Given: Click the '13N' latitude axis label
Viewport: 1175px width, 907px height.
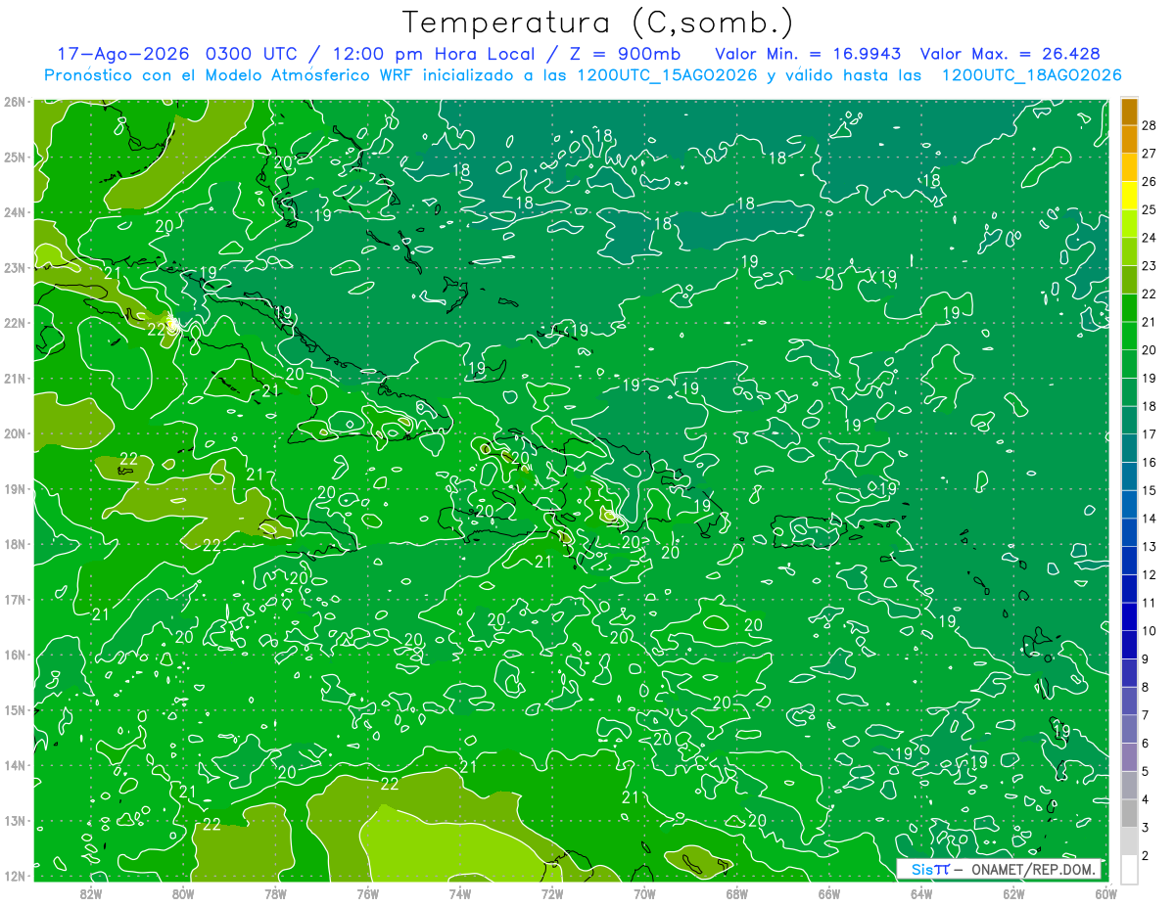Looking at the screenshot, I should coord(14,820).
